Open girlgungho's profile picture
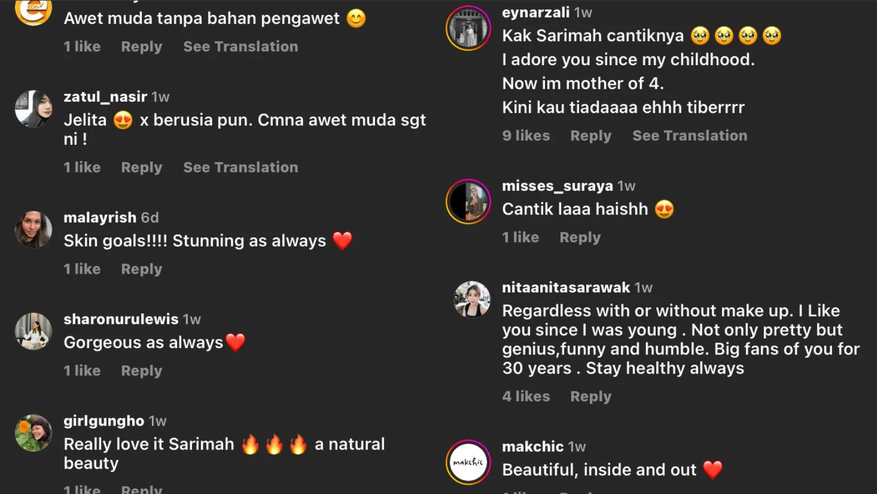 coord(34,433)
